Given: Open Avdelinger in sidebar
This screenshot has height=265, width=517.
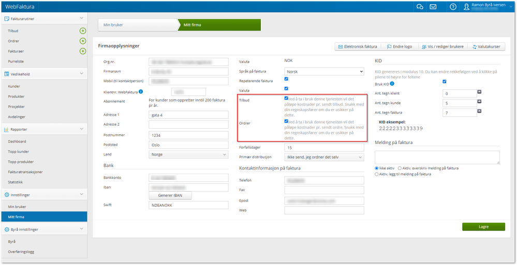Looking at the screenshot, I should point(17,117).
